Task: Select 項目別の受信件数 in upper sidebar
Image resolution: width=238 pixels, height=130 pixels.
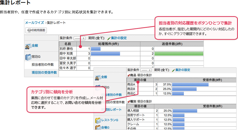Action: coord(44,72)
